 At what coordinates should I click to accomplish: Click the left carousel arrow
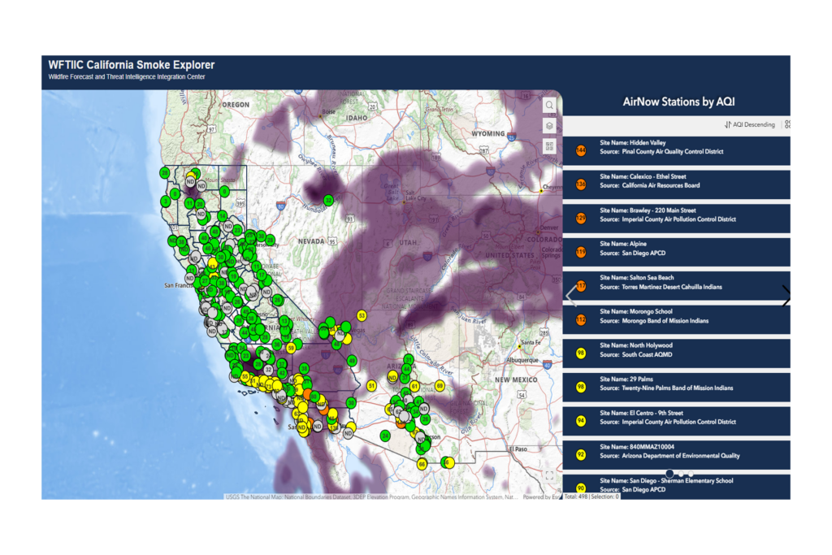(x=571, y=296)
